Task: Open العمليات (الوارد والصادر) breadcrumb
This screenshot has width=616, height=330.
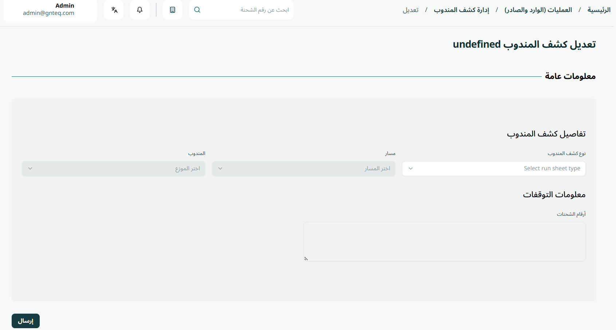Action: point(538,10)
